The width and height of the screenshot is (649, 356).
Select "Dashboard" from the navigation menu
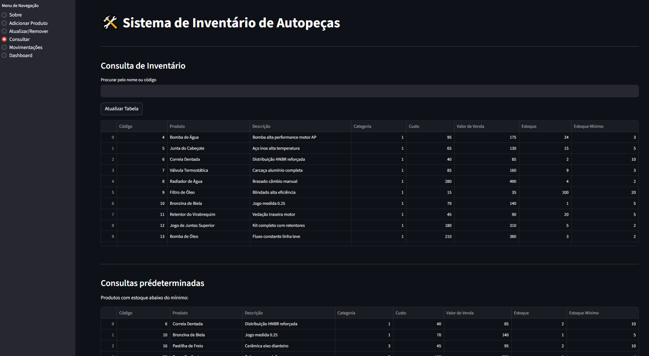point(20,55)
